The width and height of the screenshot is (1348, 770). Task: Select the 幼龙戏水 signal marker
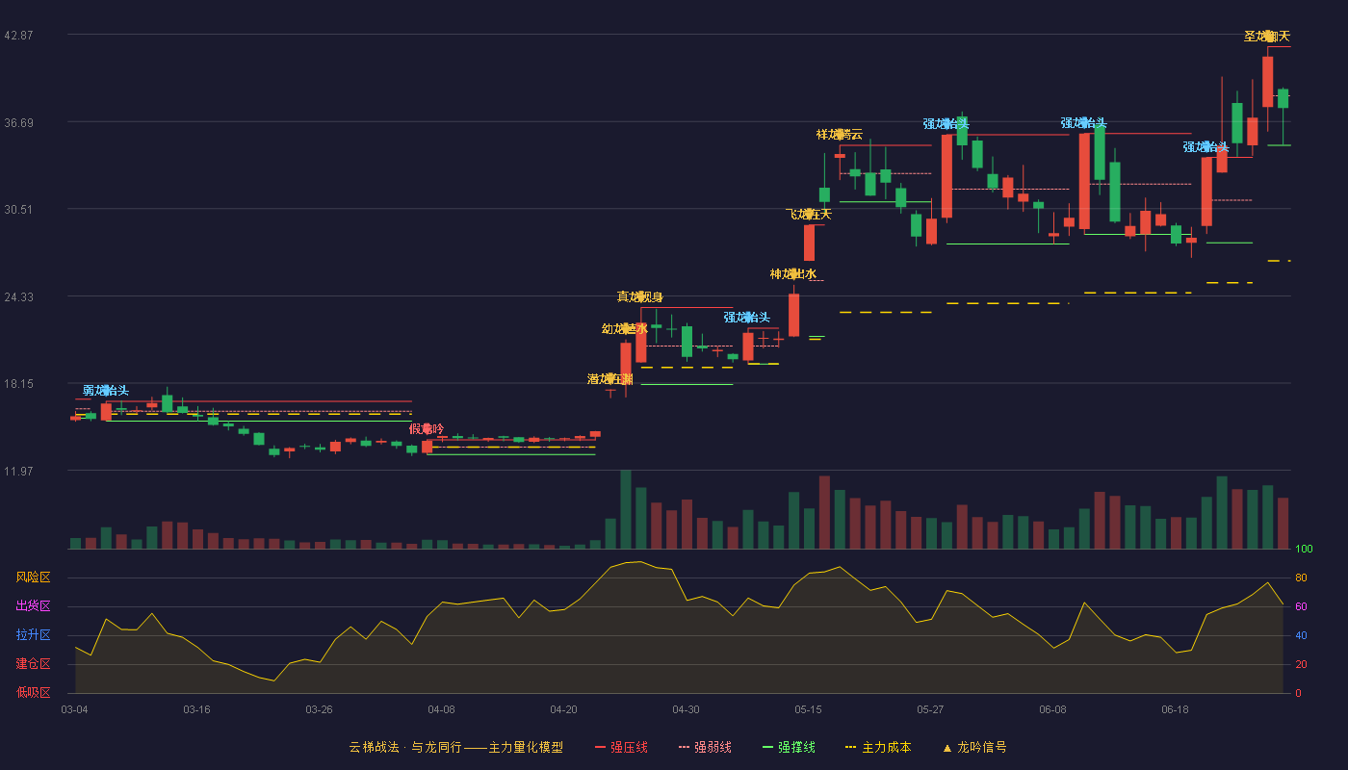pos(625,329)
